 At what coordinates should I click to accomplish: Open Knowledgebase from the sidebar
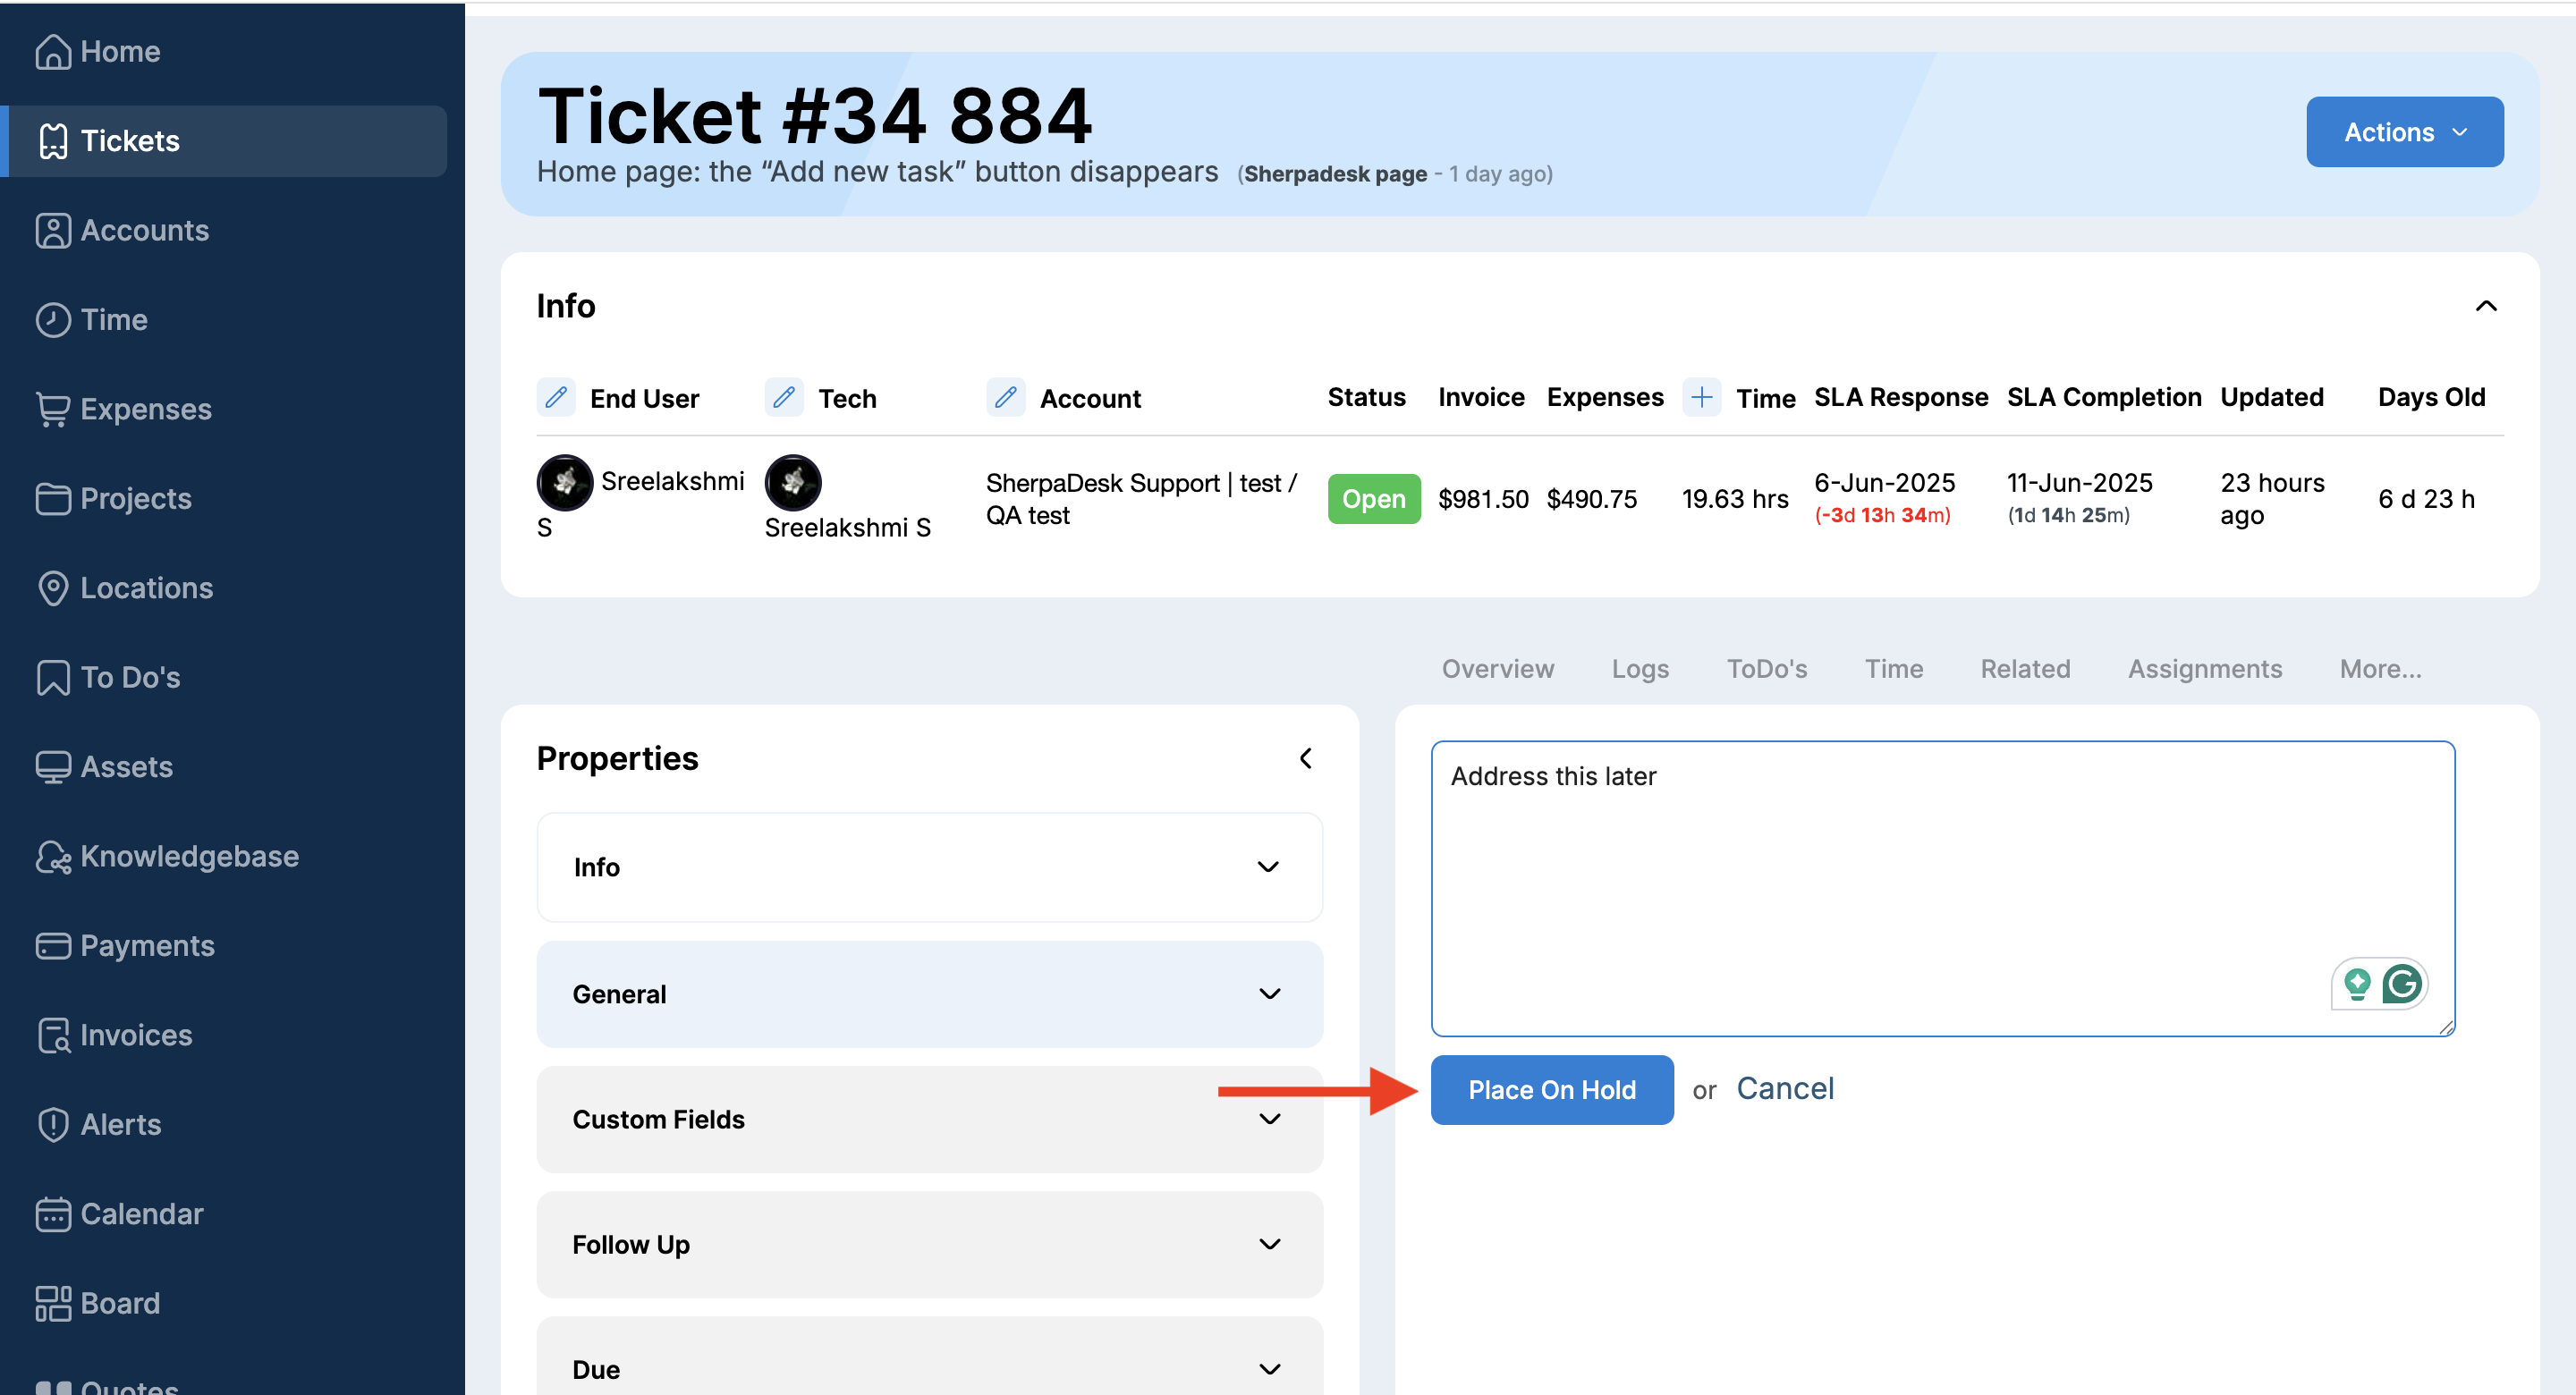pyautogui.click(x=189, y=856)
